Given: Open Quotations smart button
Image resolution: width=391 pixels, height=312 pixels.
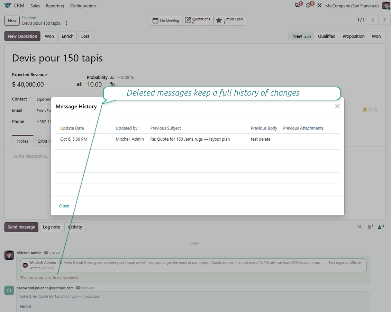Looking at the screenshot, I should pyautogui.click(x=198, y=20).
